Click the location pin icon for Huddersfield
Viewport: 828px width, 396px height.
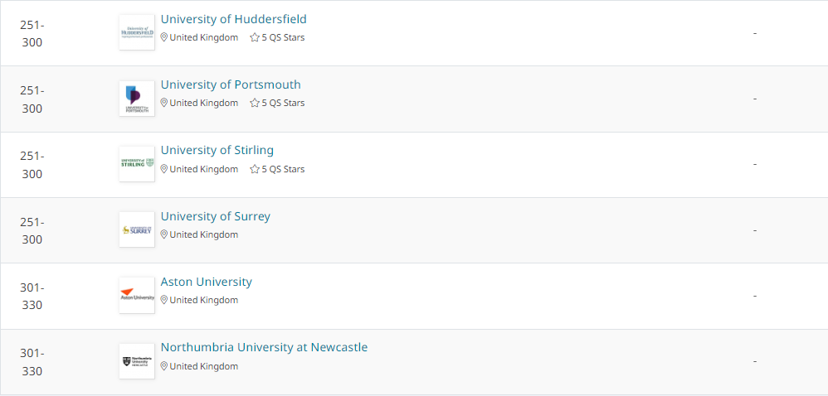pyautogui.click(x=164, y=37)
